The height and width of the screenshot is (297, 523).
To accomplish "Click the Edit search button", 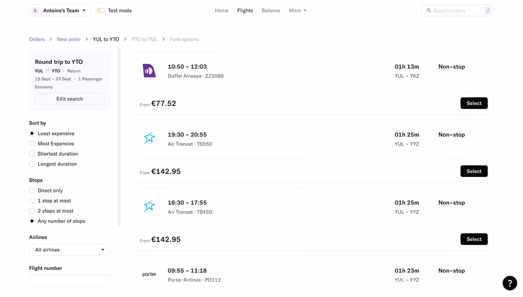I will click(70, 99).
